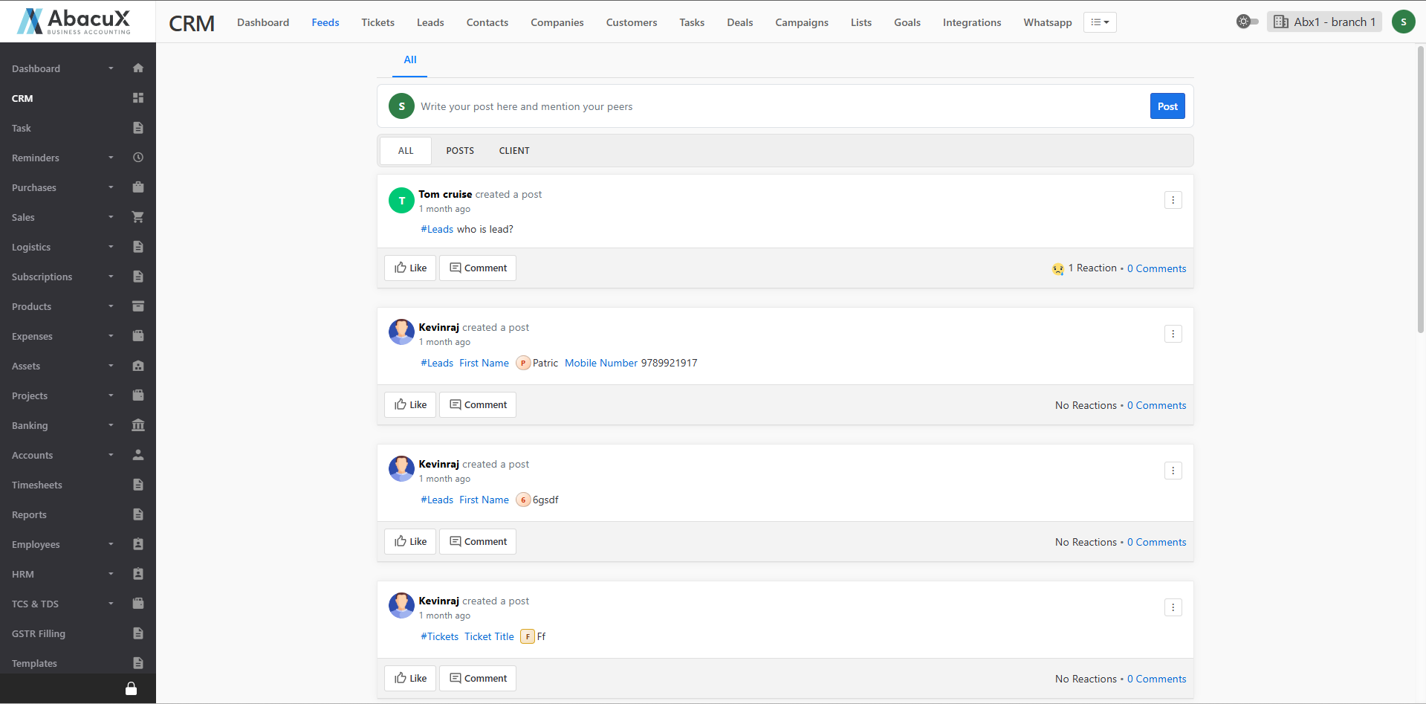
Task: Click the page vertical scrollbar
Action: point(1420,186)
